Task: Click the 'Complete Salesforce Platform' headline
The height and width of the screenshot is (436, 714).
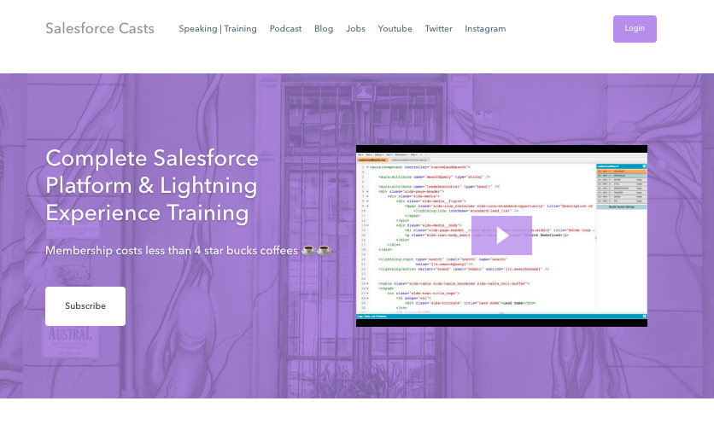Action: [x=152, y=185]
